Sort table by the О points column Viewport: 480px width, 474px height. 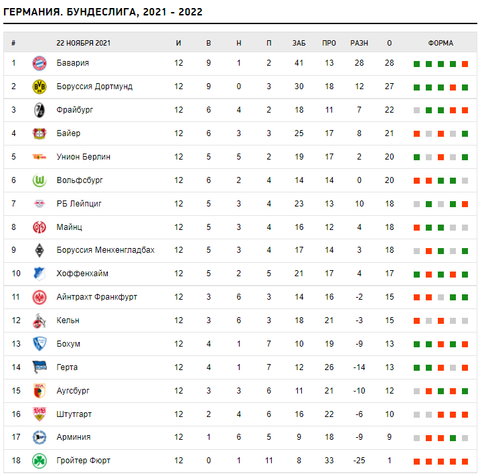point(390,43)
